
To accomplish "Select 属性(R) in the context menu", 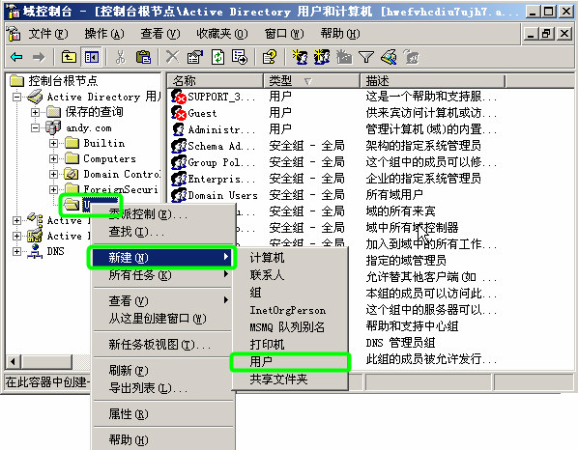I will [162, 414].
